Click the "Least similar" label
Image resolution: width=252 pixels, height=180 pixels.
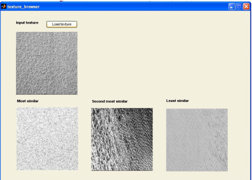click(x=177, y=100)
